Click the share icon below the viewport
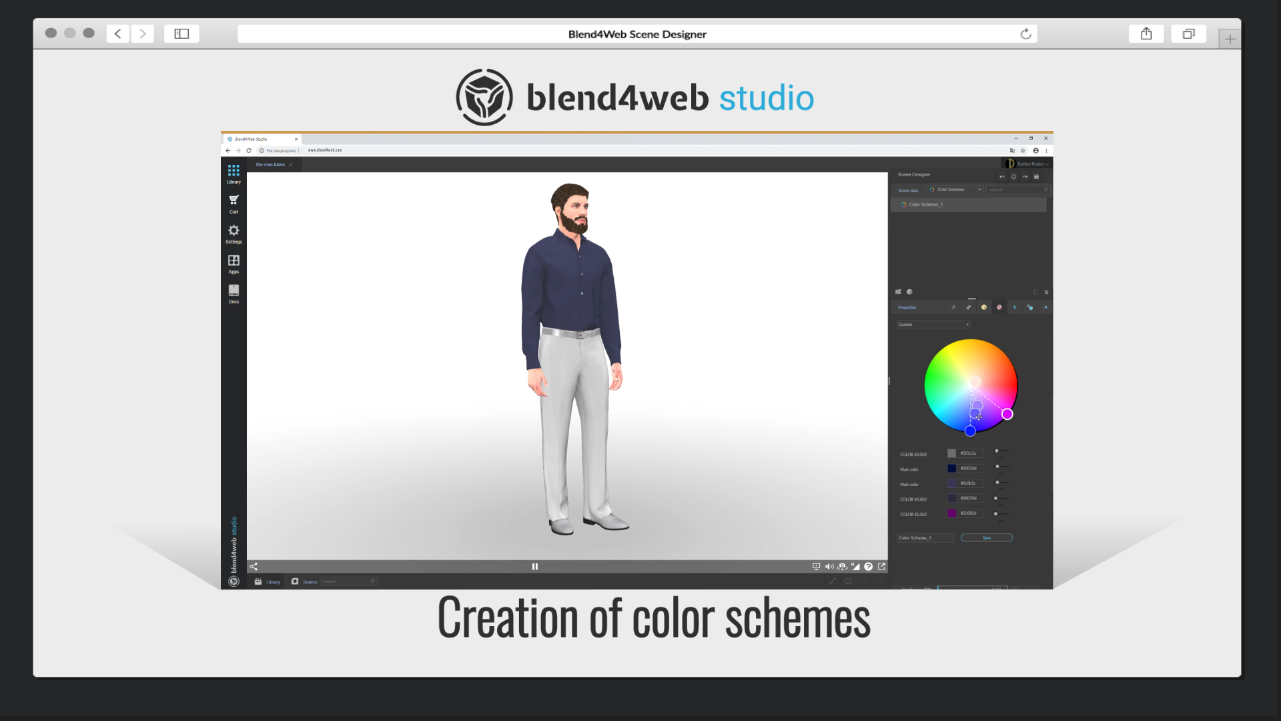1281x721 pixels. tap(254, 566)
